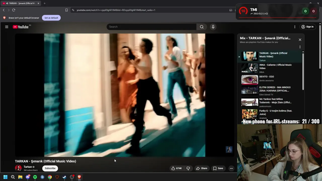Image resolution: width=322 pixels, height=181 pixels.
Task: Open Google Chrome from the taskbar
Action: (50, 177)
